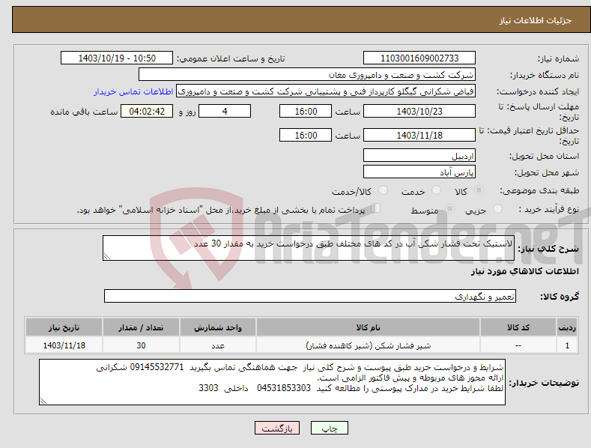Click the remaining time field 04:02:42

pos(147,111)
